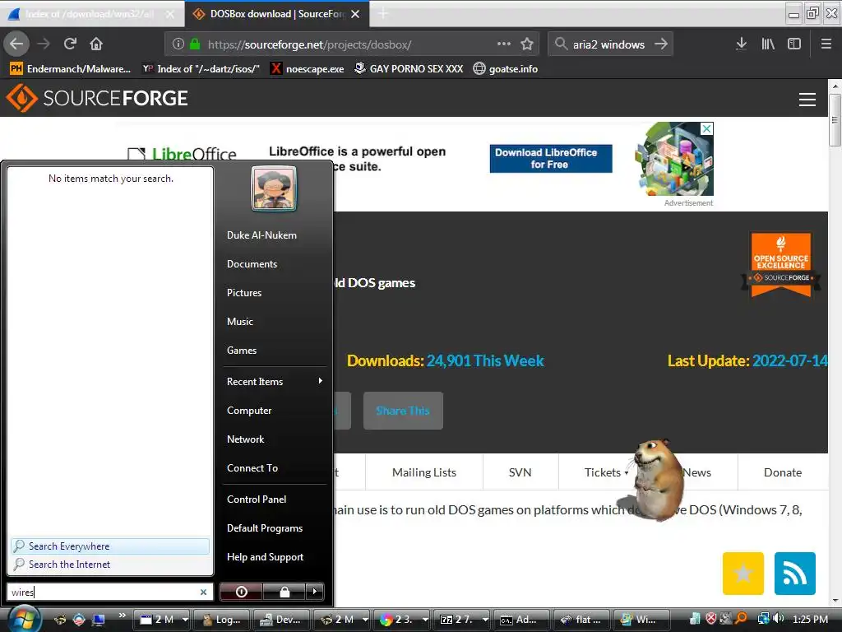The width and height of the screenshot is (842, 632).
Task: Open Help and Support
Action: coord(266,557)
